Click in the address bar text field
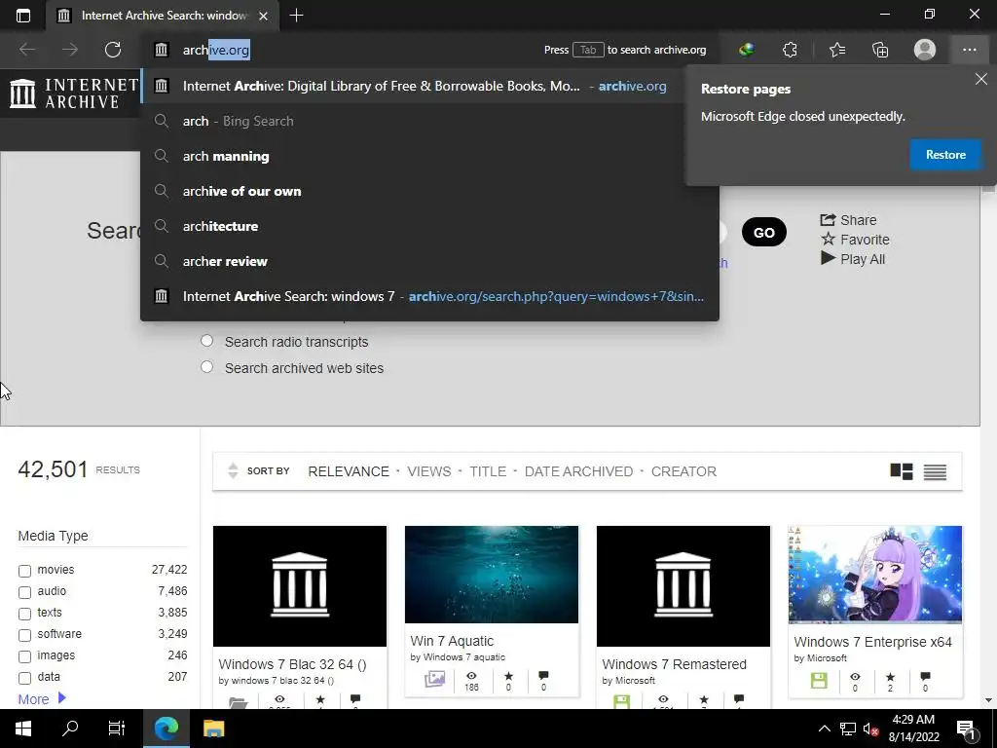The width and height of the screenshot is (997, 748). (x=356, y=50)
